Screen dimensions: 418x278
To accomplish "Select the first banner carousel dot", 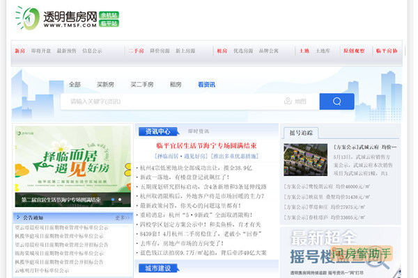I will coord(113,199).
